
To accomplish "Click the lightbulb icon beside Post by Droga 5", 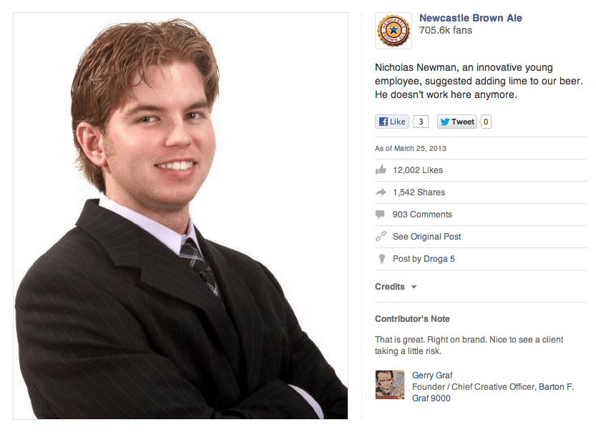I will [x=382, y=259].
